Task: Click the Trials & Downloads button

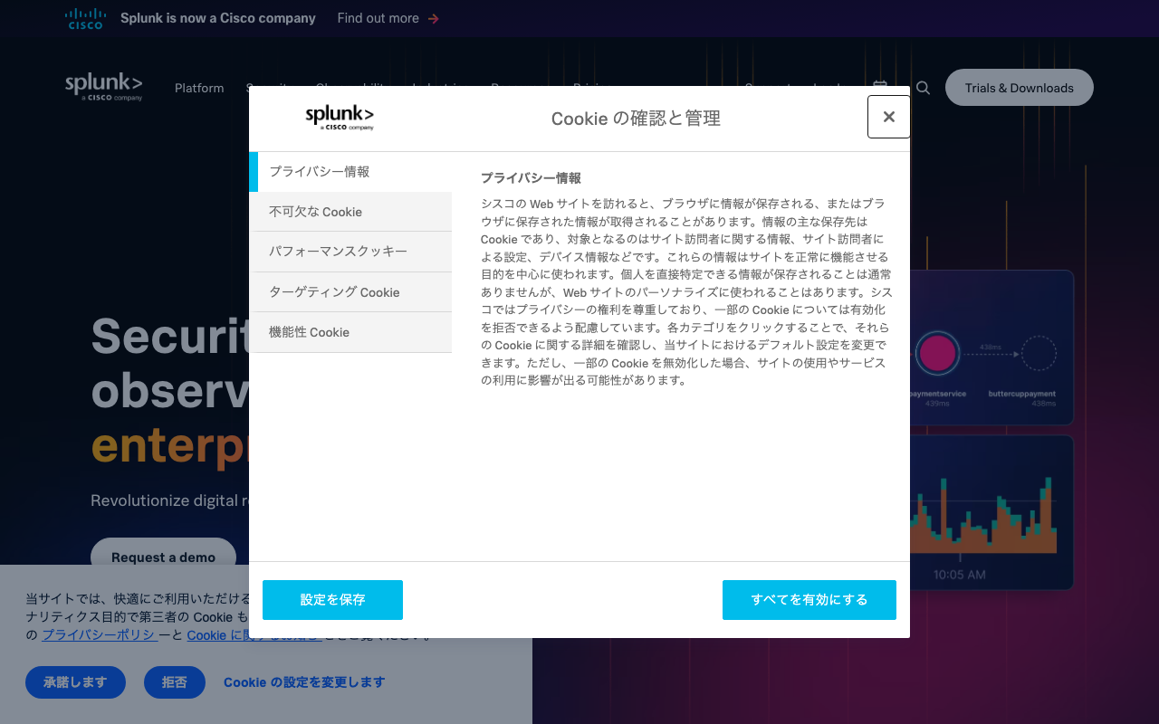Action: tap(1020, 88)
